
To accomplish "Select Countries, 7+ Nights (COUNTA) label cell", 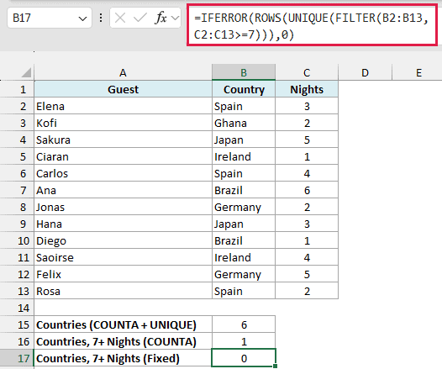I will pyautogui.click(x=123, y=341).
